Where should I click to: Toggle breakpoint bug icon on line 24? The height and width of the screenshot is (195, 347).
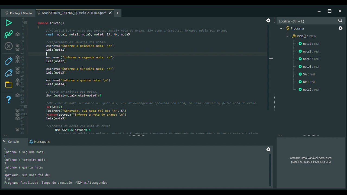17,95
